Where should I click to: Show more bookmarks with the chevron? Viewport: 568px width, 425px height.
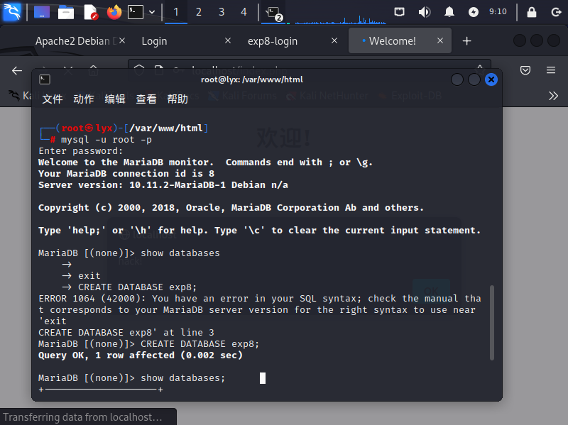[x=553, y=96]
